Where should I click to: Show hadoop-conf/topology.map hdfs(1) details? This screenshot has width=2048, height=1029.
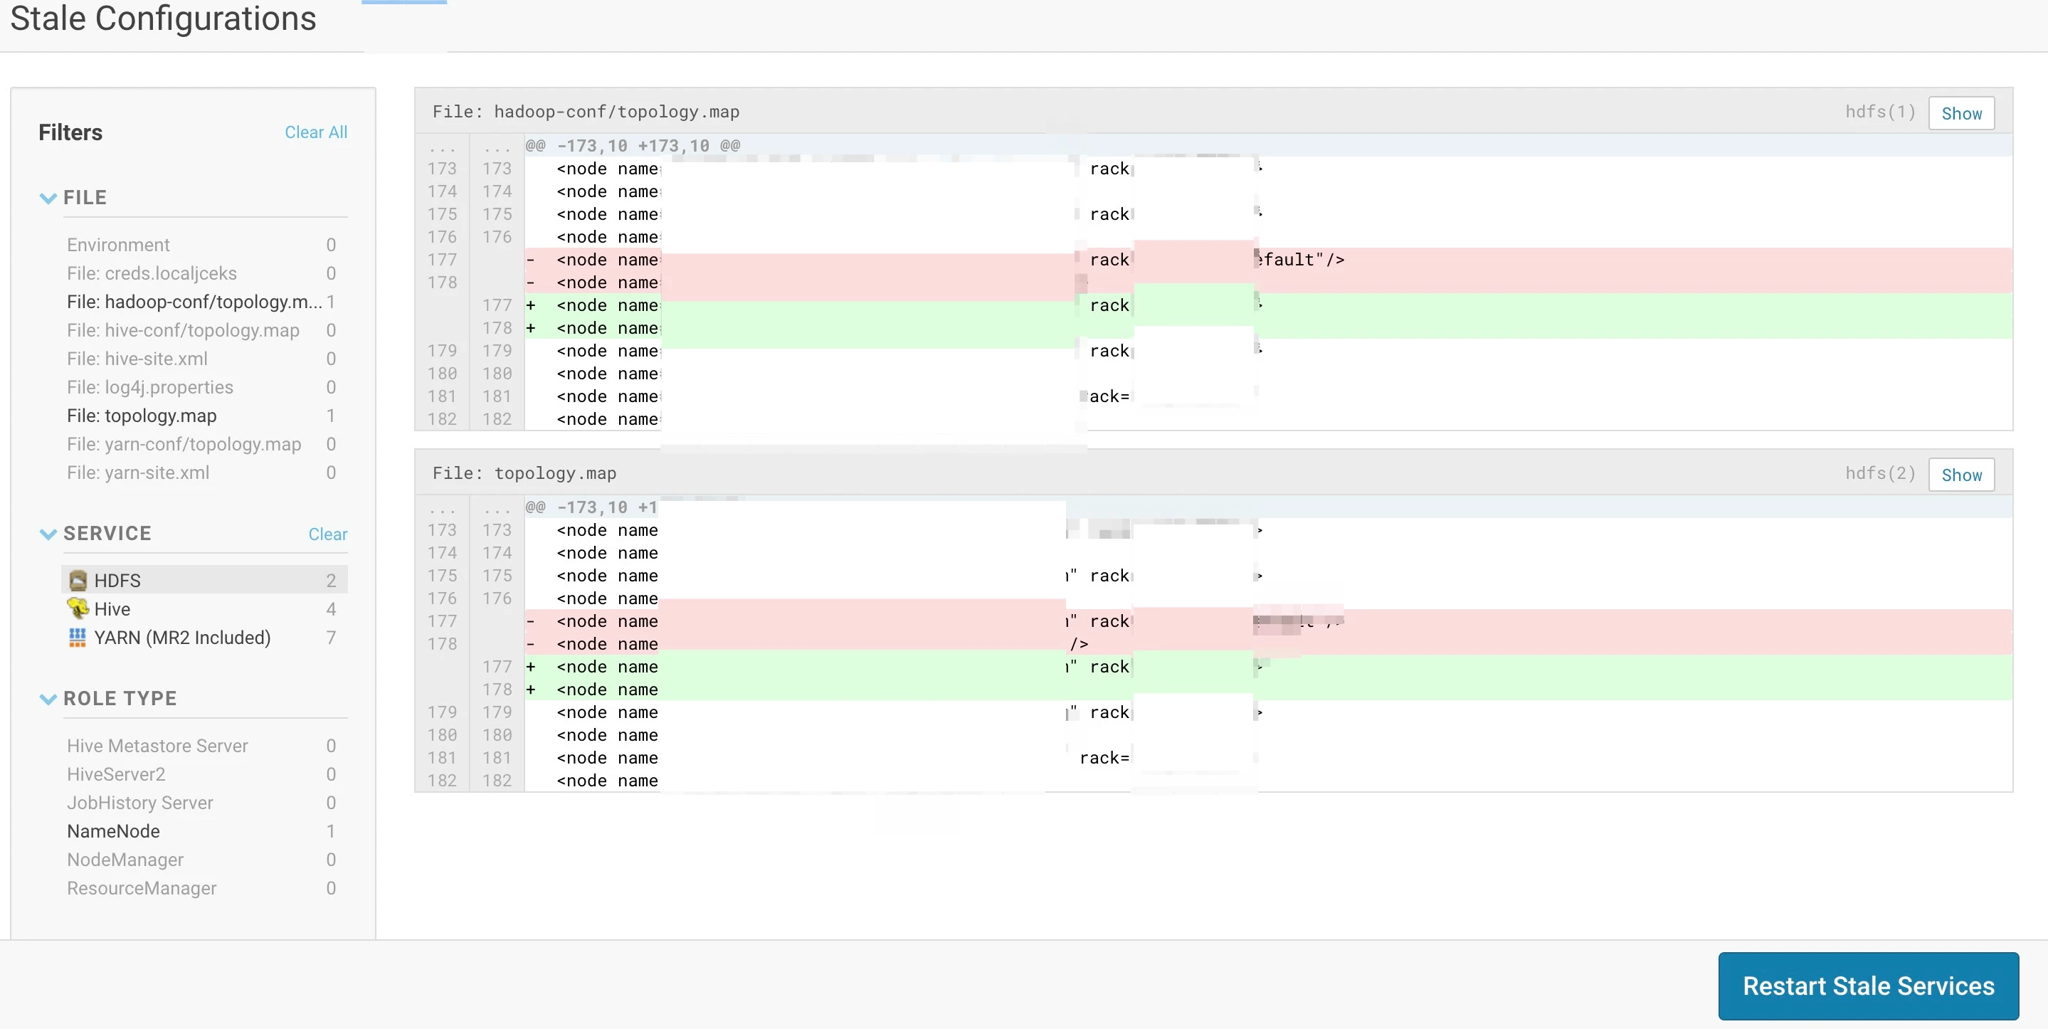(1961, 113)
